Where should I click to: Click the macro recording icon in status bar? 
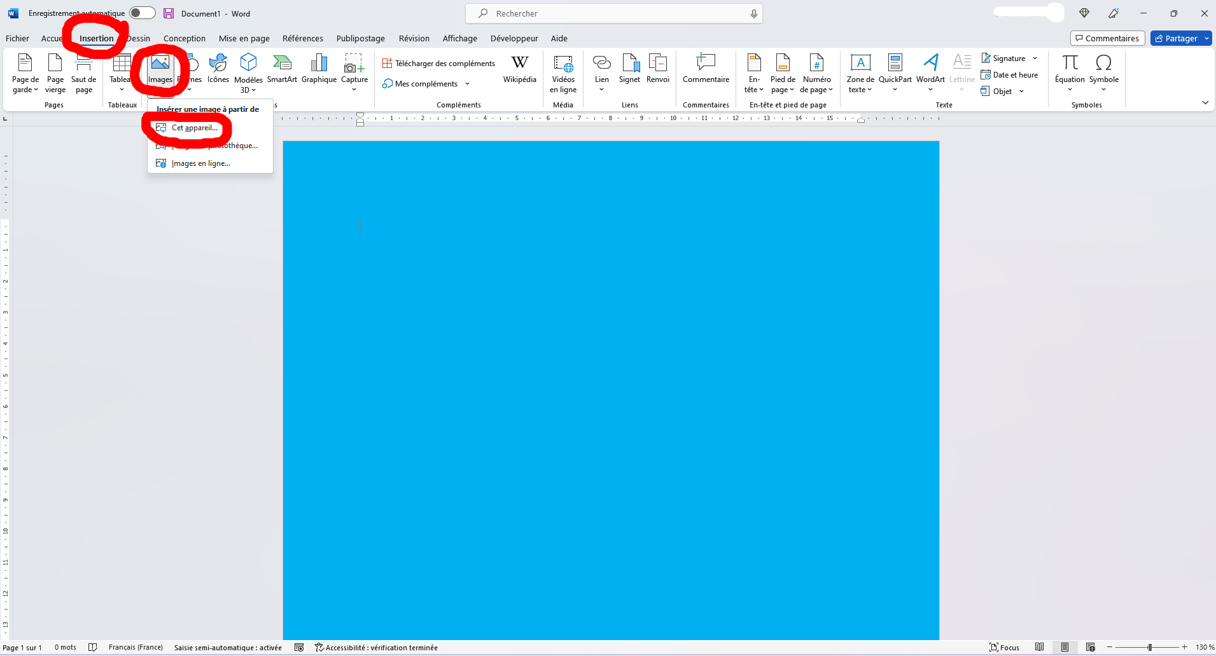point(299,648)
